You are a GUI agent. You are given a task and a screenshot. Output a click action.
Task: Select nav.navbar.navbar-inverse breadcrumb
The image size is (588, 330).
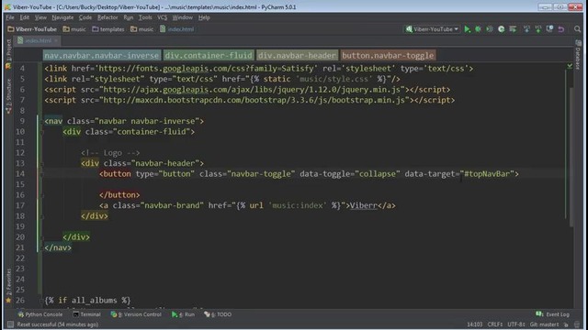[102, 55]
